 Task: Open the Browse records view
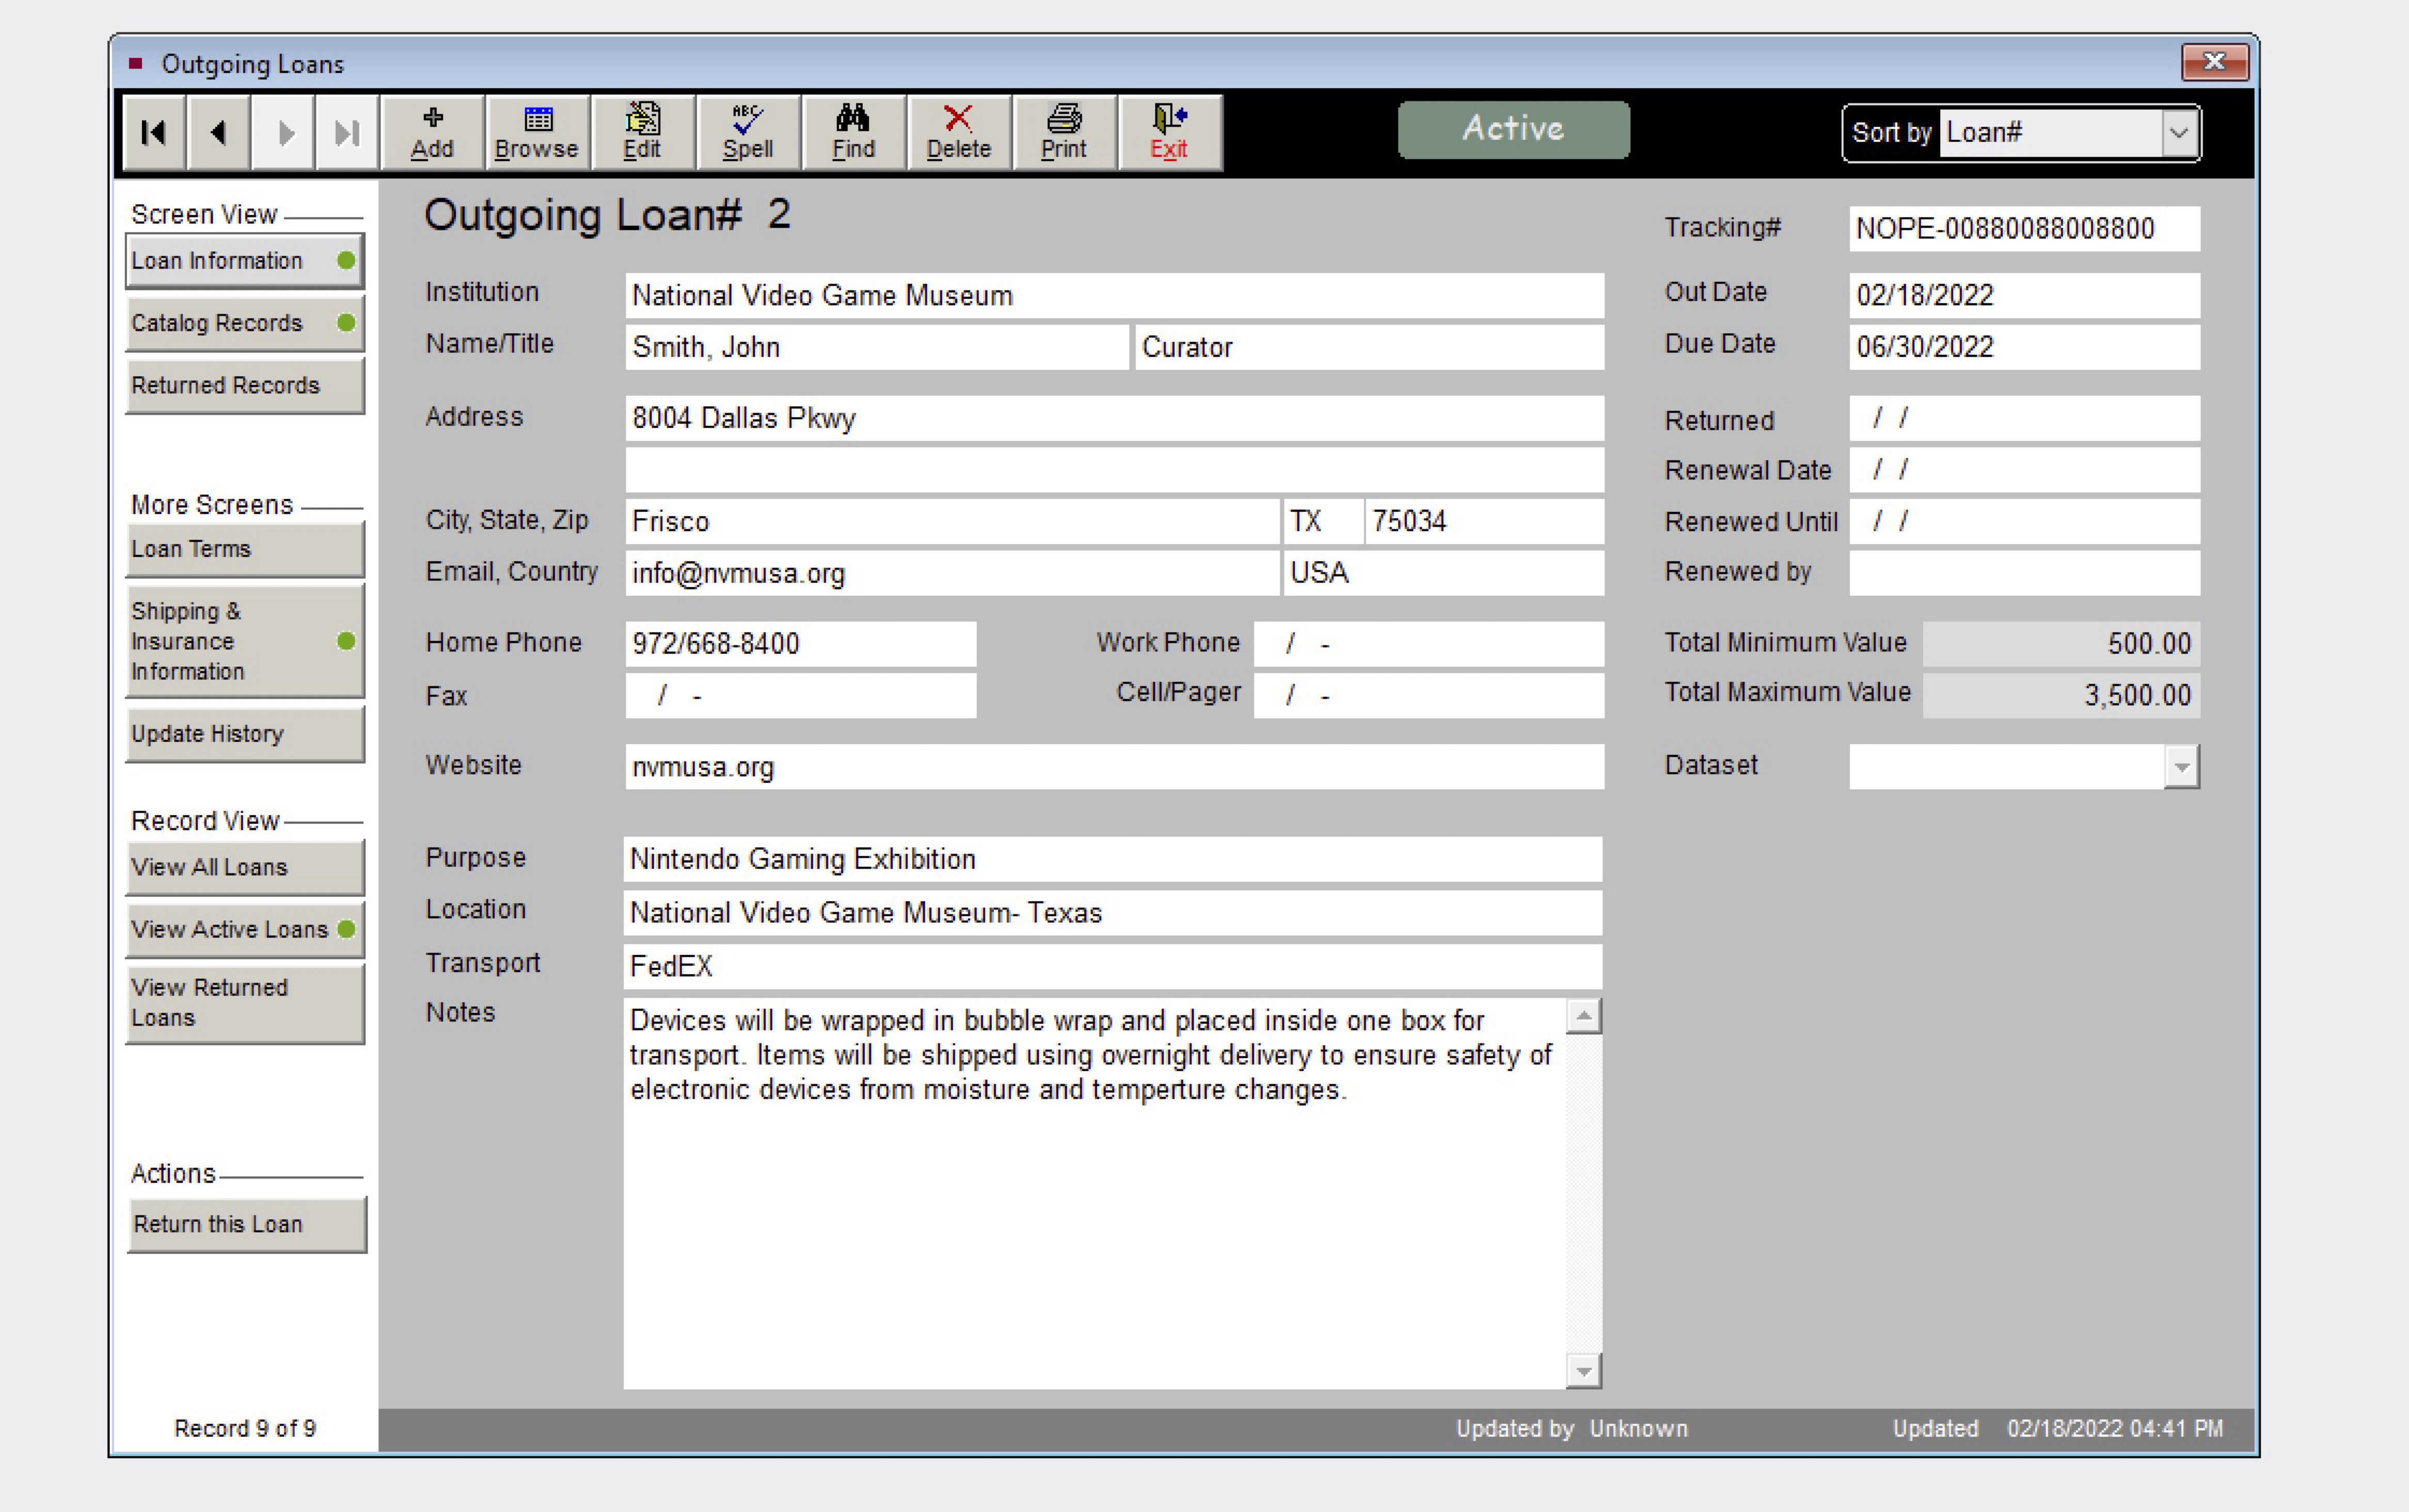click(537, 133)
